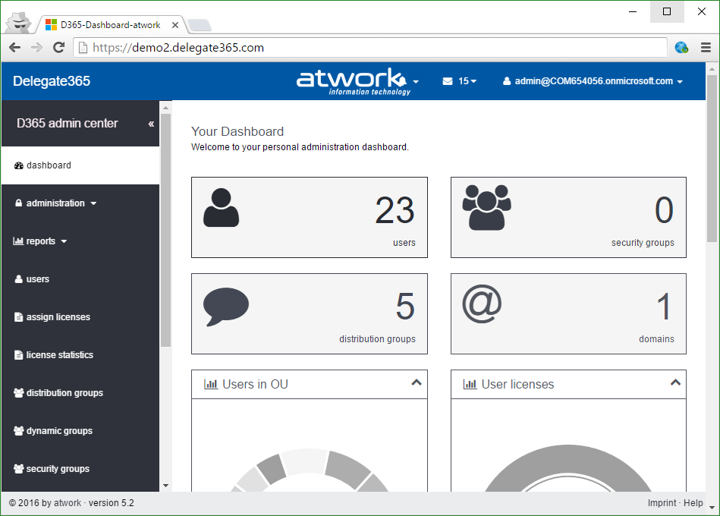Go to dynamic groups page
The width and height of the screenshot is (720, 516).
coord(59,431)
